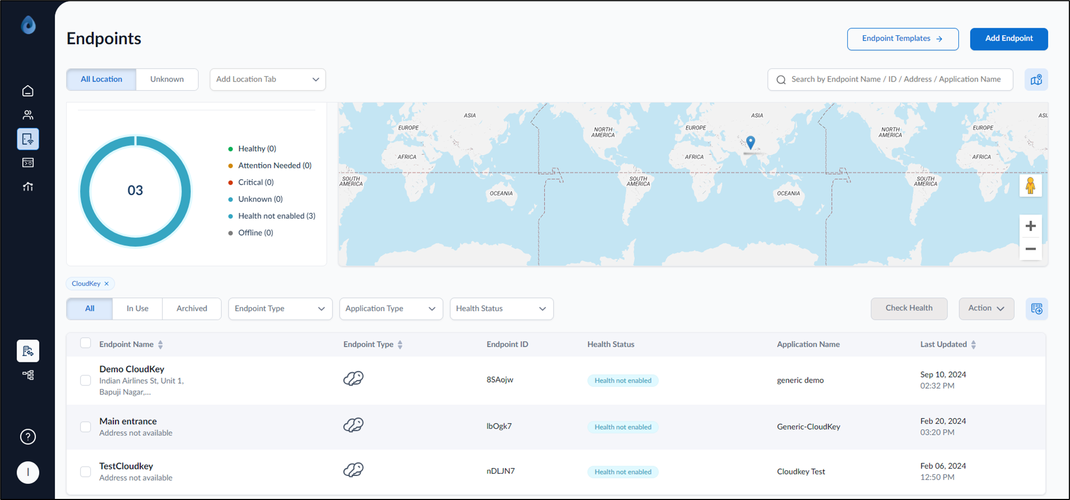Click the Healthy (0) legend entry

click(x=252, y=149)
